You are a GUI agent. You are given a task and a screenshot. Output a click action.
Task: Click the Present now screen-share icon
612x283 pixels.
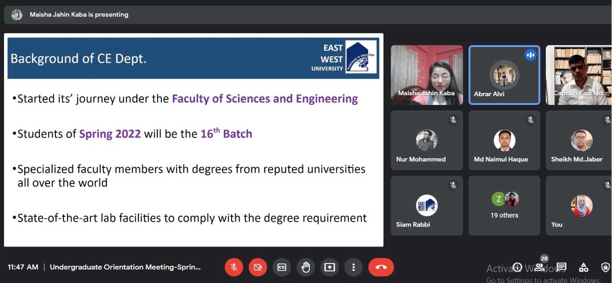coord(330,267)
